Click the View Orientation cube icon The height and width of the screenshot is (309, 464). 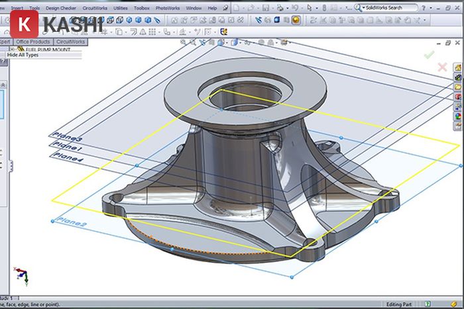[x=221, y=42]
